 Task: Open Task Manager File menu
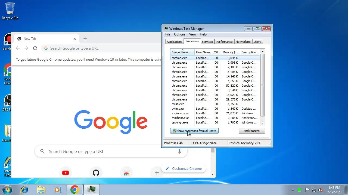click(x=168, y=34)
